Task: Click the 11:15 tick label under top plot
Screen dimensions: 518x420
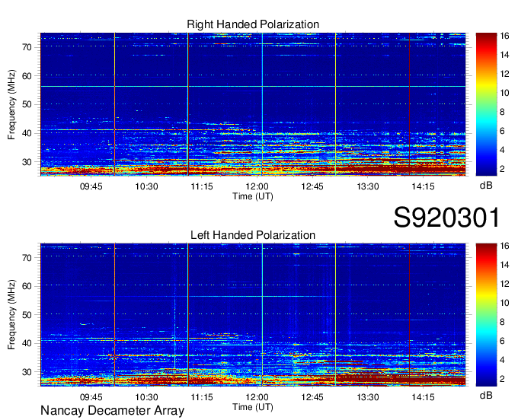Action: click(202, 186)
